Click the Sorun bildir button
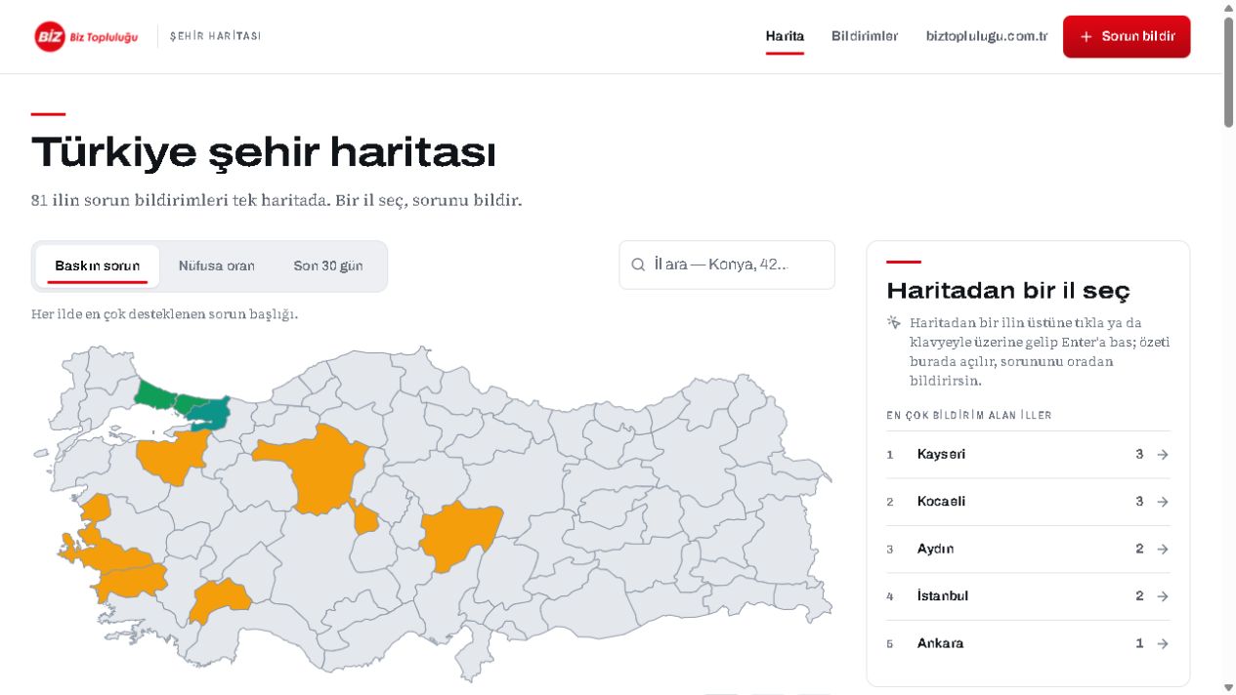 pyautogui.click(x=1127, y=36)
